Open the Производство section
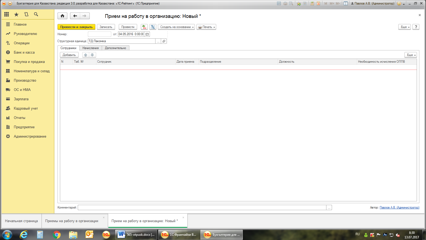426x240 pixels. pos(28,80)
